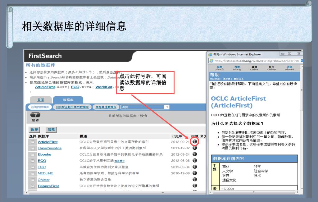
Task: Click the WorldCat link in the intro bullets
Action: click(104, 87)
